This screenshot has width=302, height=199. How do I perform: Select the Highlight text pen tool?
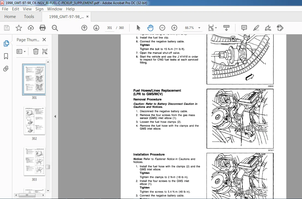[x=256, y=28]
